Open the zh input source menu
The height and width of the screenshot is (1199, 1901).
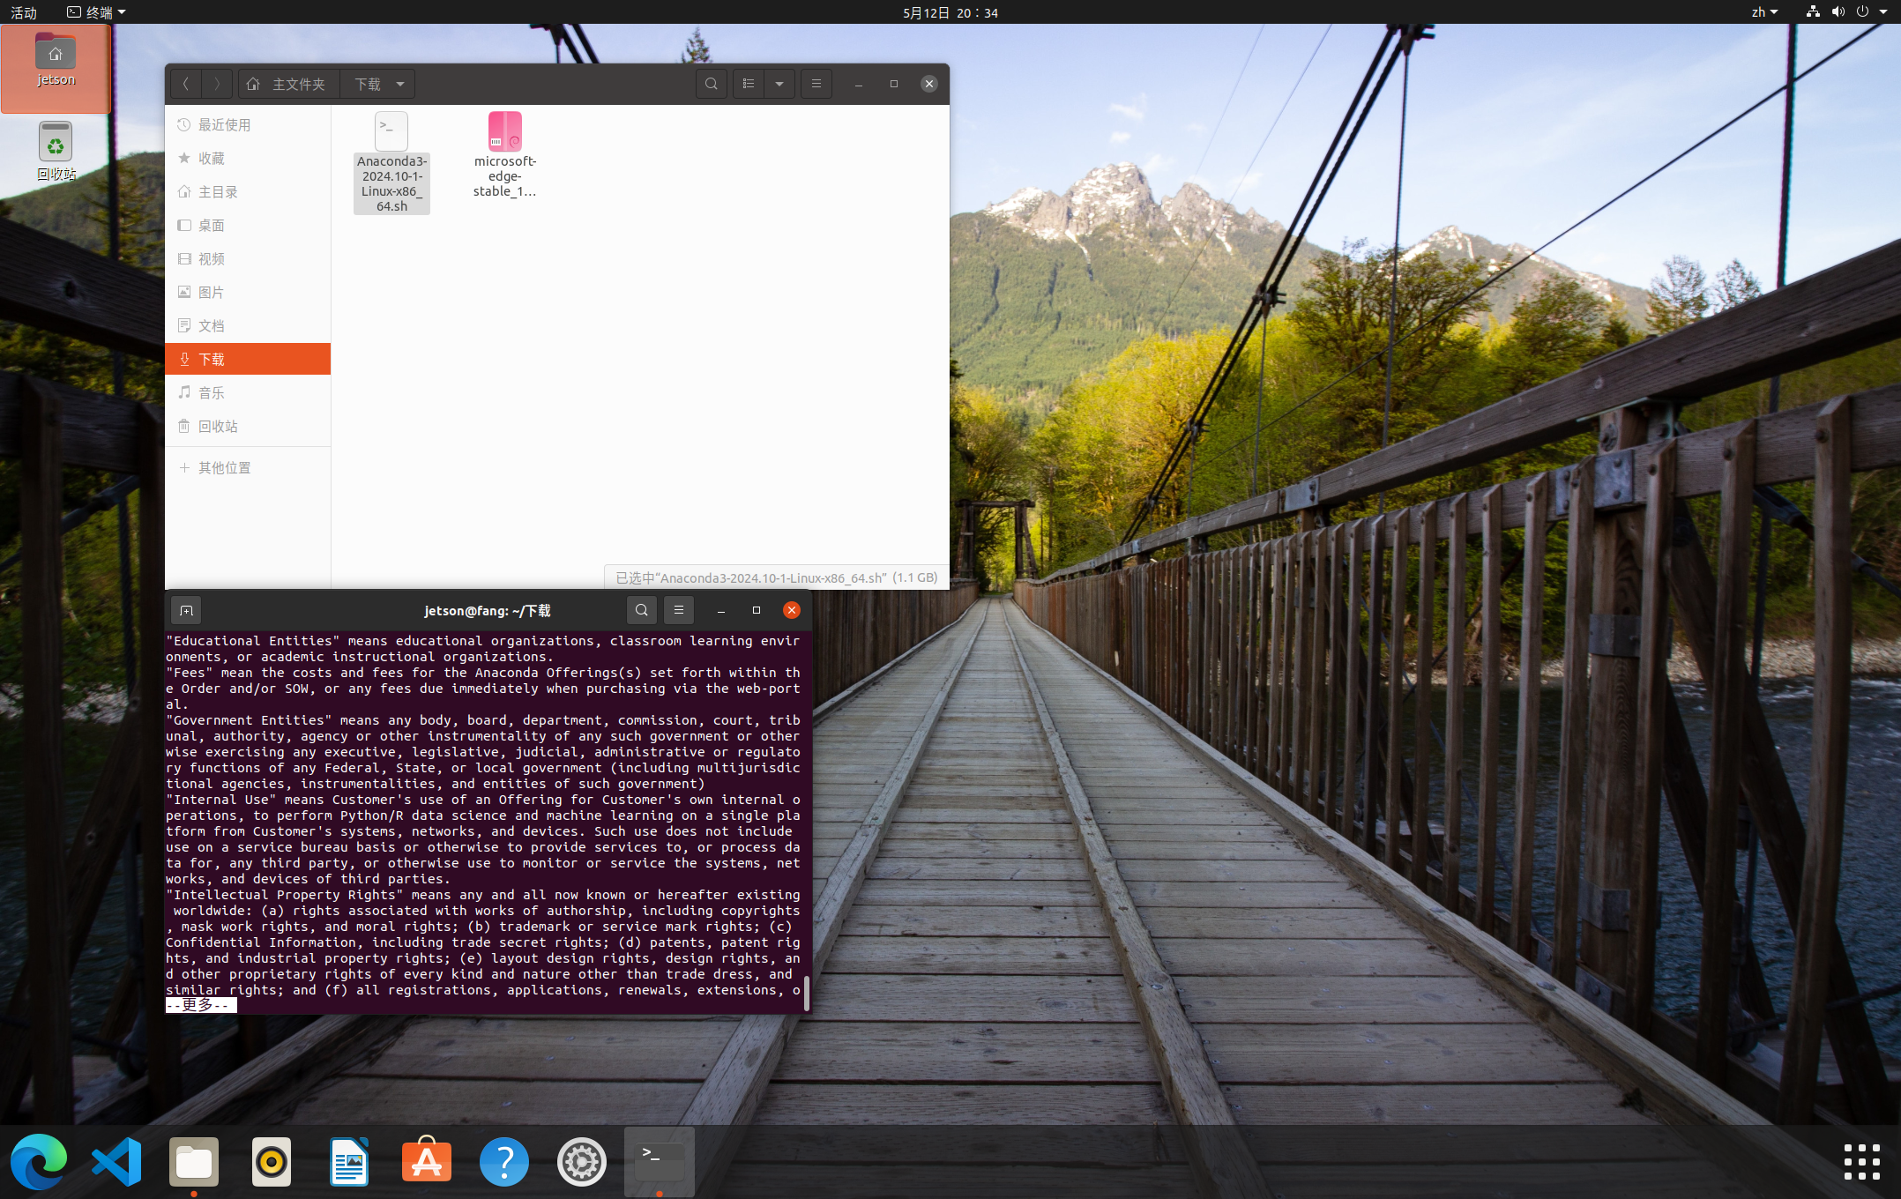(x=1764, y=12)
